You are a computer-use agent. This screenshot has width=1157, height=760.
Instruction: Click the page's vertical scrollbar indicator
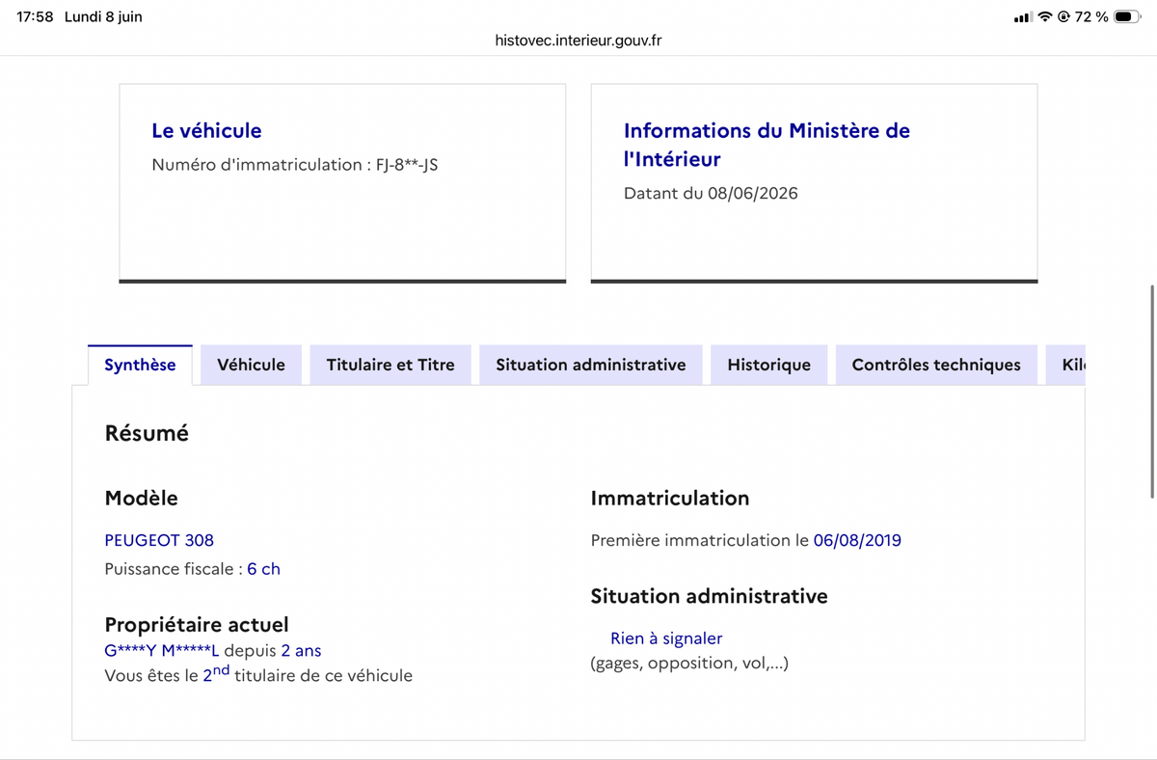(x=1152, y=392)
